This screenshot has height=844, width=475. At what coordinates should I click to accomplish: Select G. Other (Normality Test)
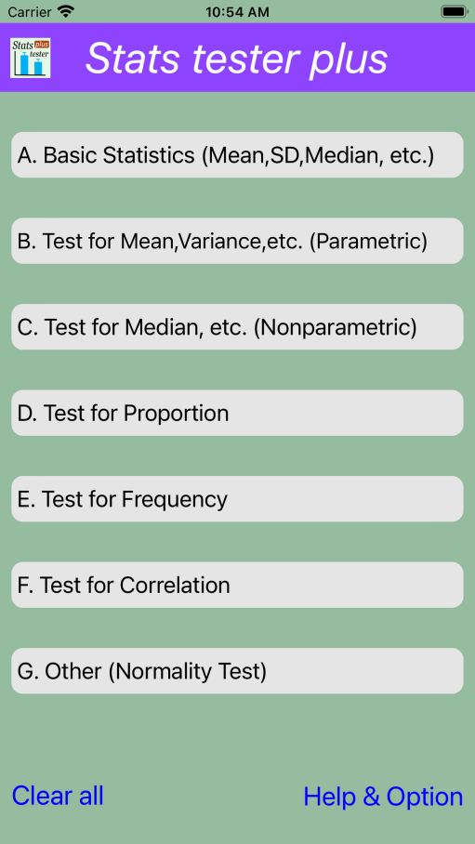coord(237,671)
